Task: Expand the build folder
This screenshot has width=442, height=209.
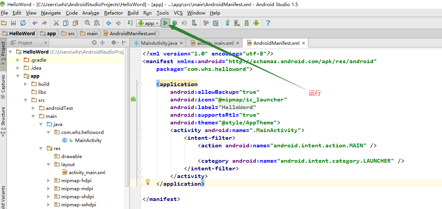Action: click(x=26, y=84)
